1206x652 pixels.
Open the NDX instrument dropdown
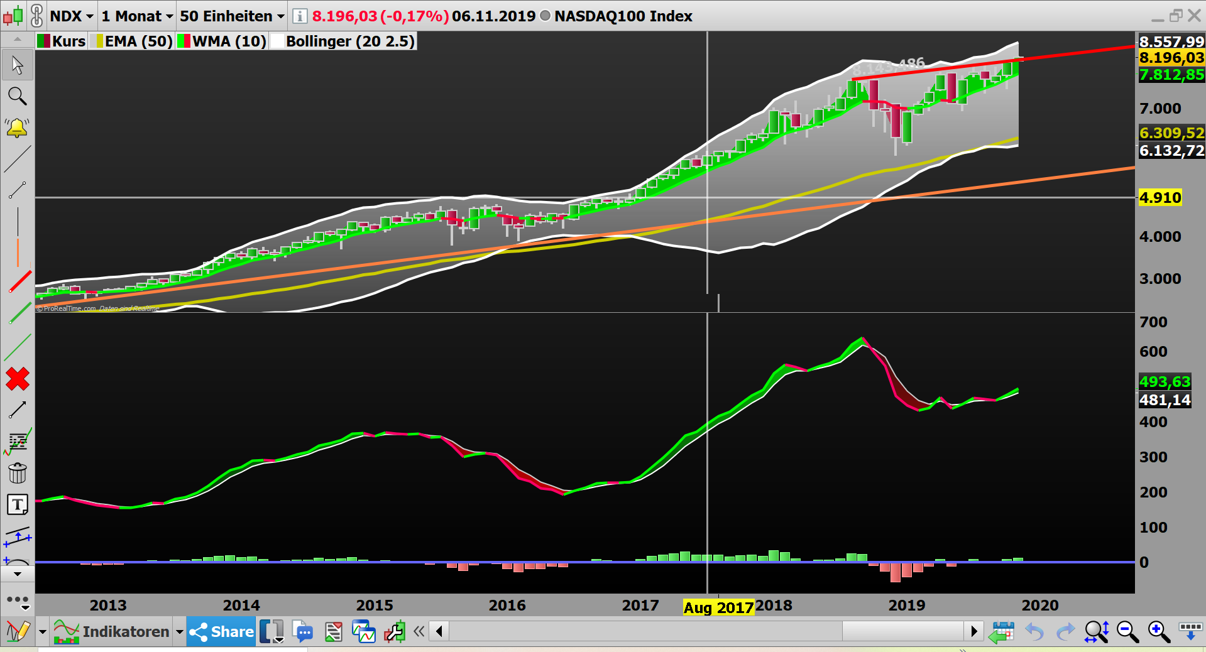click(x=70, y=16)
